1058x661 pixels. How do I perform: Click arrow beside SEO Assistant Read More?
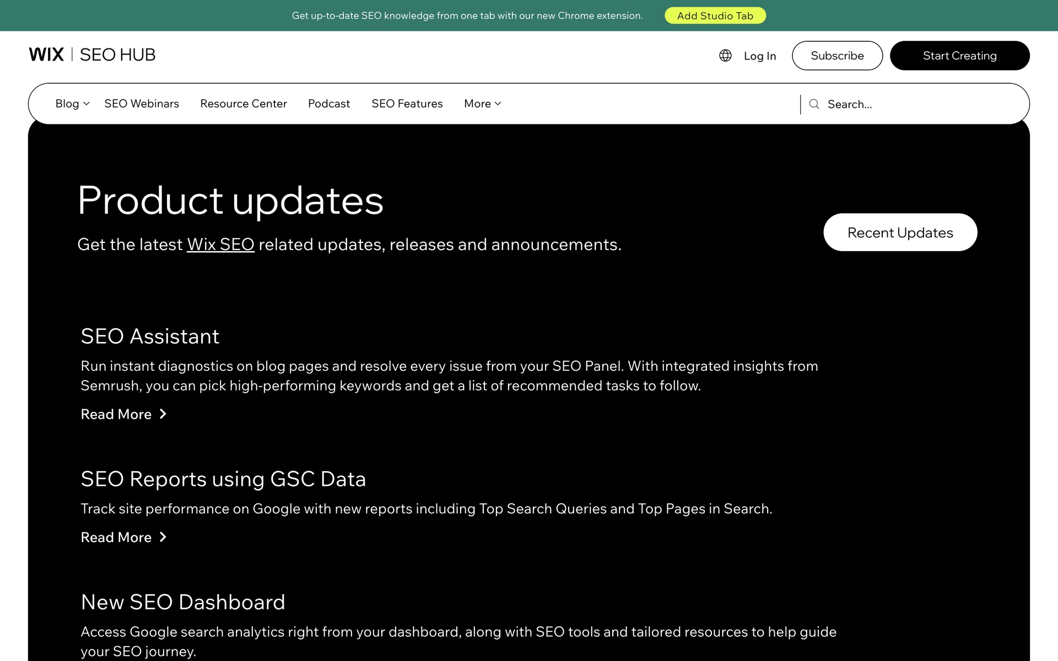point(163,414)
